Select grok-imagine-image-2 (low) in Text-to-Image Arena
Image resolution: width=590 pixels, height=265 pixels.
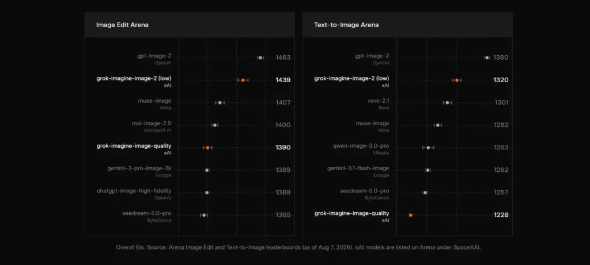[x=352, y=78]
